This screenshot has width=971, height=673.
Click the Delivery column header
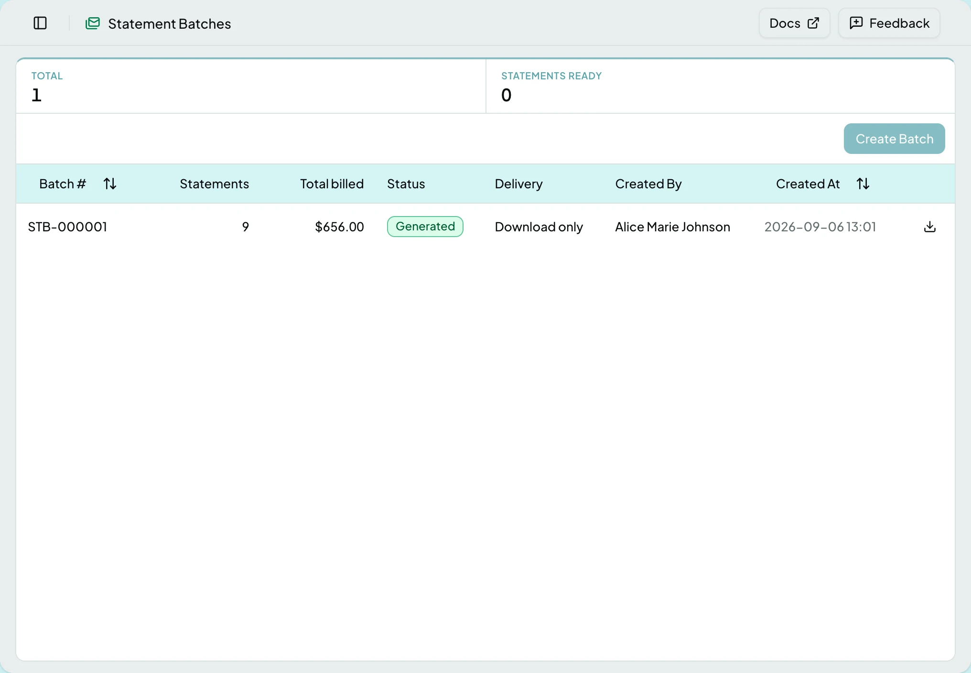point(518,184)
